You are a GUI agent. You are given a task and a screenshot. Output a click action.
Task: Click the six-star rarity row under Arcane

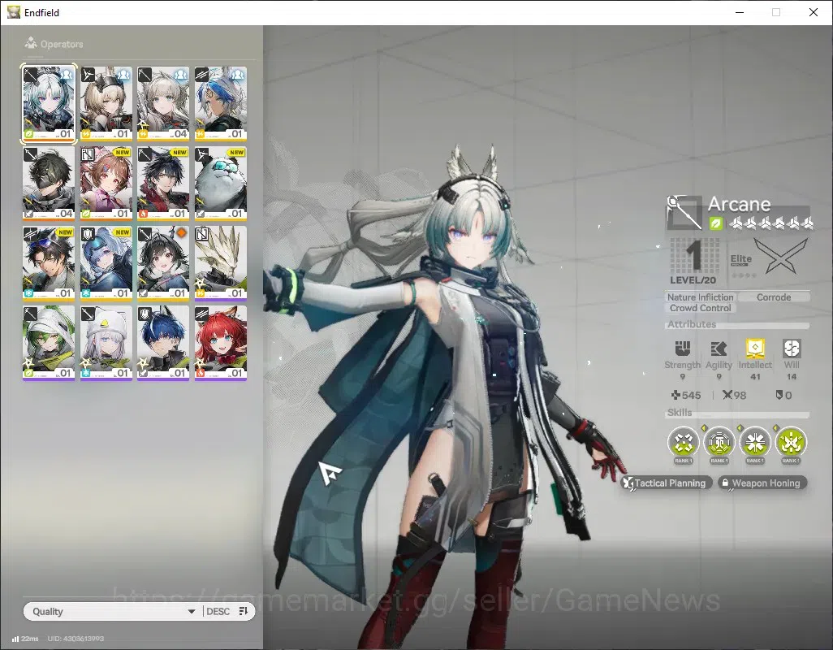[x=770, y=223]
